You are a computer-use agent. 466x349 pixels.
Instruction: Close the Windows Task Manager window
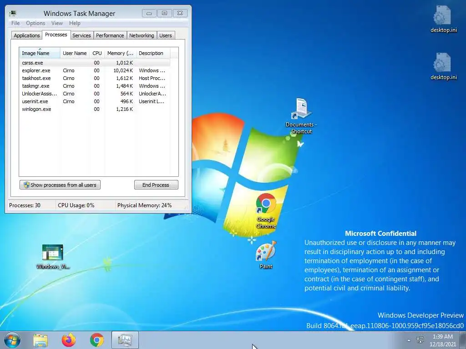point(180,13)
